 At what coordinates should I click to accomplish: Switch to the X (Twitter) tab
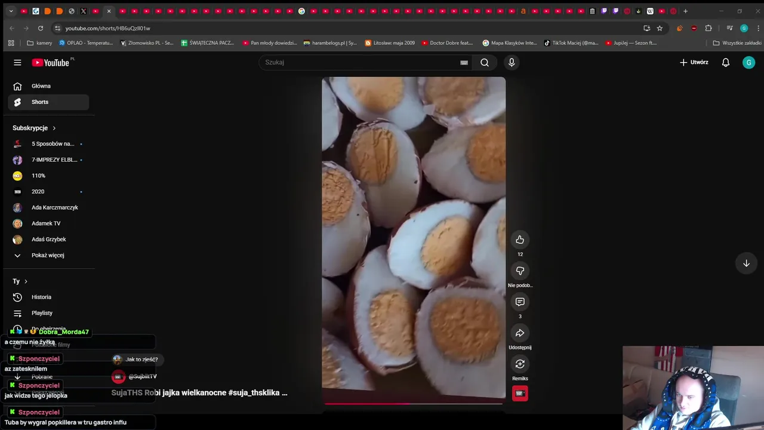point(83,11)
